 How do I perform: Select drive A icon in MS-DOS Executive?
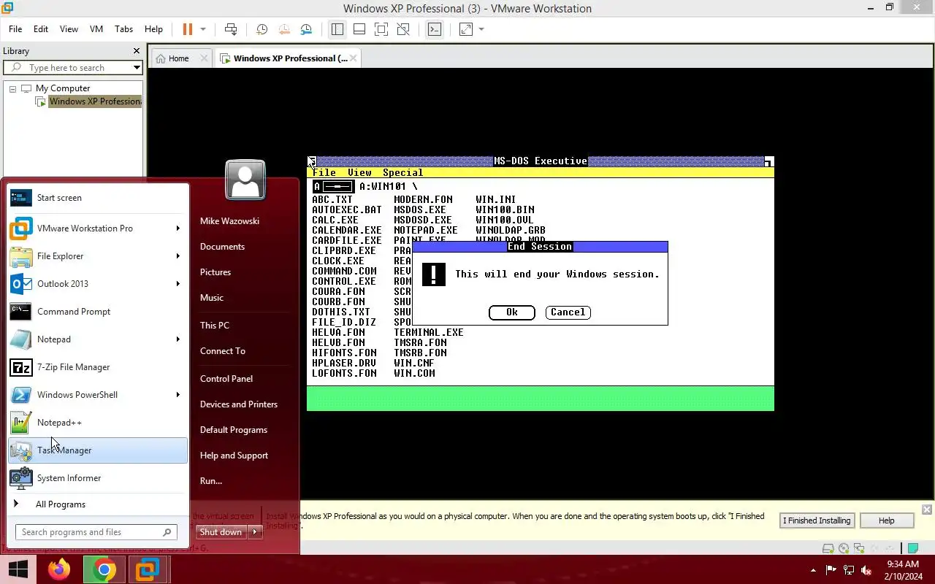point(334,186)
